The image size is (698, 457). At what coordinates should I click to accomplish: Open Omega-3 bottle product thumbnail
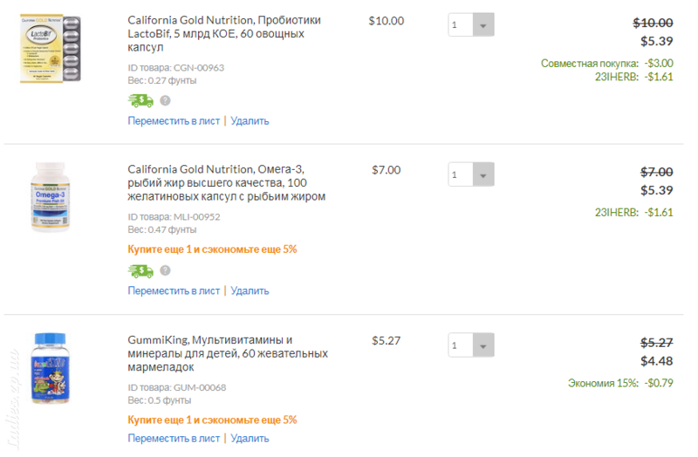(x=51, y=197)
